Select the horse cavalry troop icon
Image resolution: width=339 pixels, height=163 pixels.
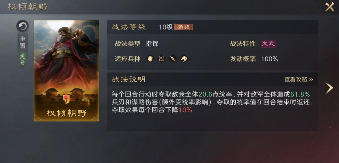pos(184,59)
